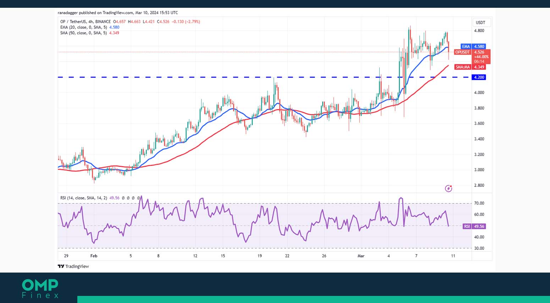Click the 2.800 price axis label
The width and height of the screenshot is (550, 303).
[x=479, y=185]
